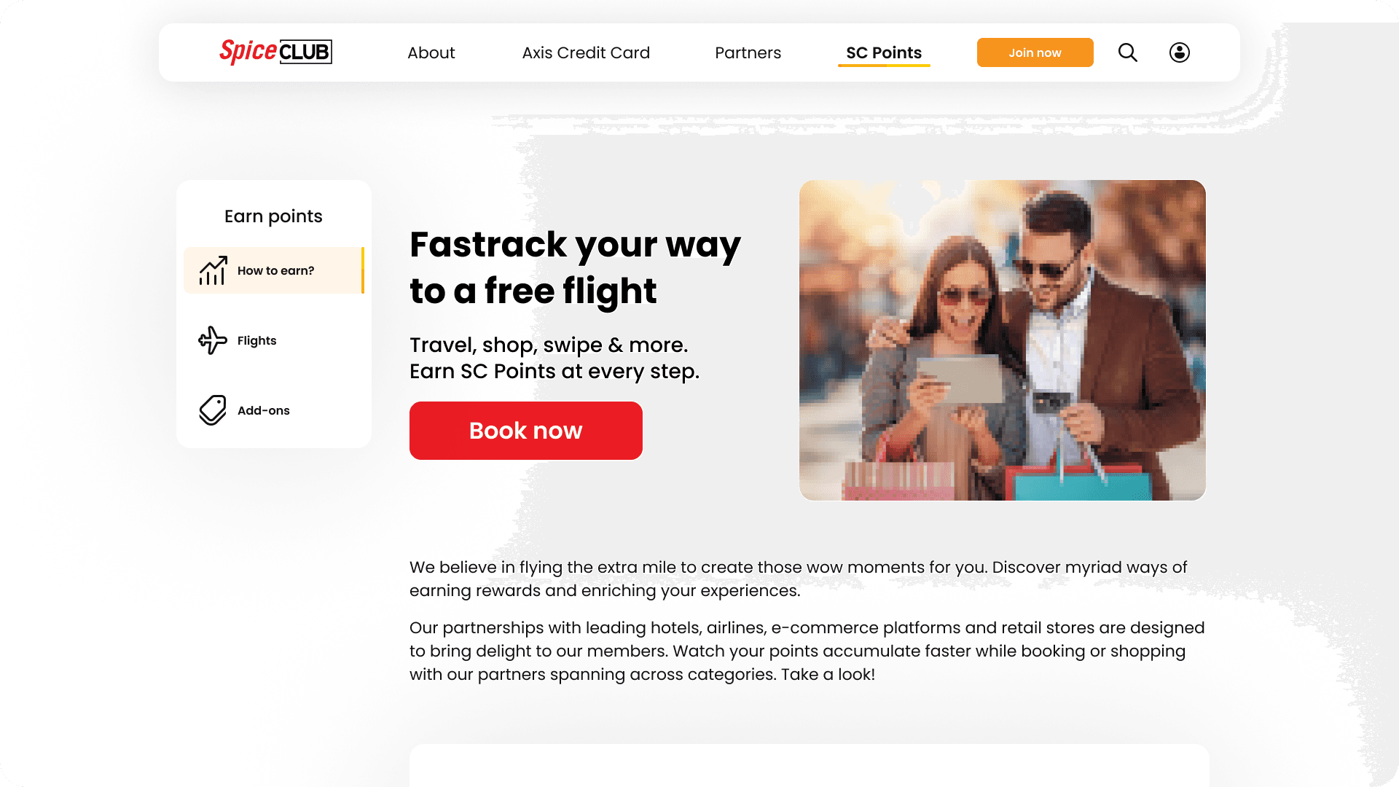Navigate to the Partners menu
The image size is (1399, 787).
tap(748, 52)
